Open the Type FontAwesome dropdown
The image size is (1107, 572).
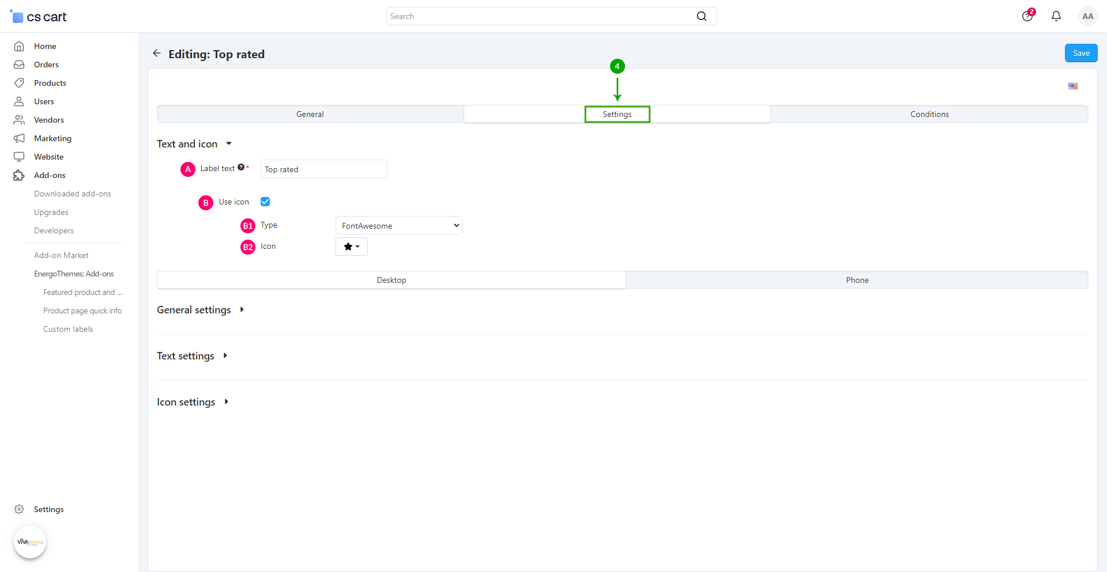point(398,226)
